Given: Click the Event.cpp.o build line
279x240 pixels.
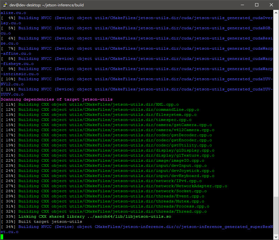Looking at the screenshot, I should [x=103, y=196].
